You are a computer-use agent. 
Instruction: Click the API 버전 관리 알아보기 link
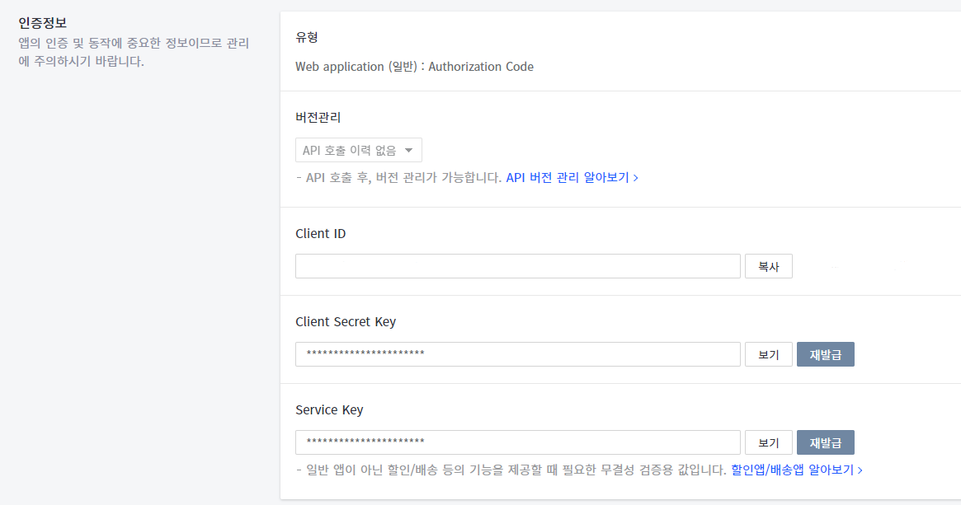(572, 177)
